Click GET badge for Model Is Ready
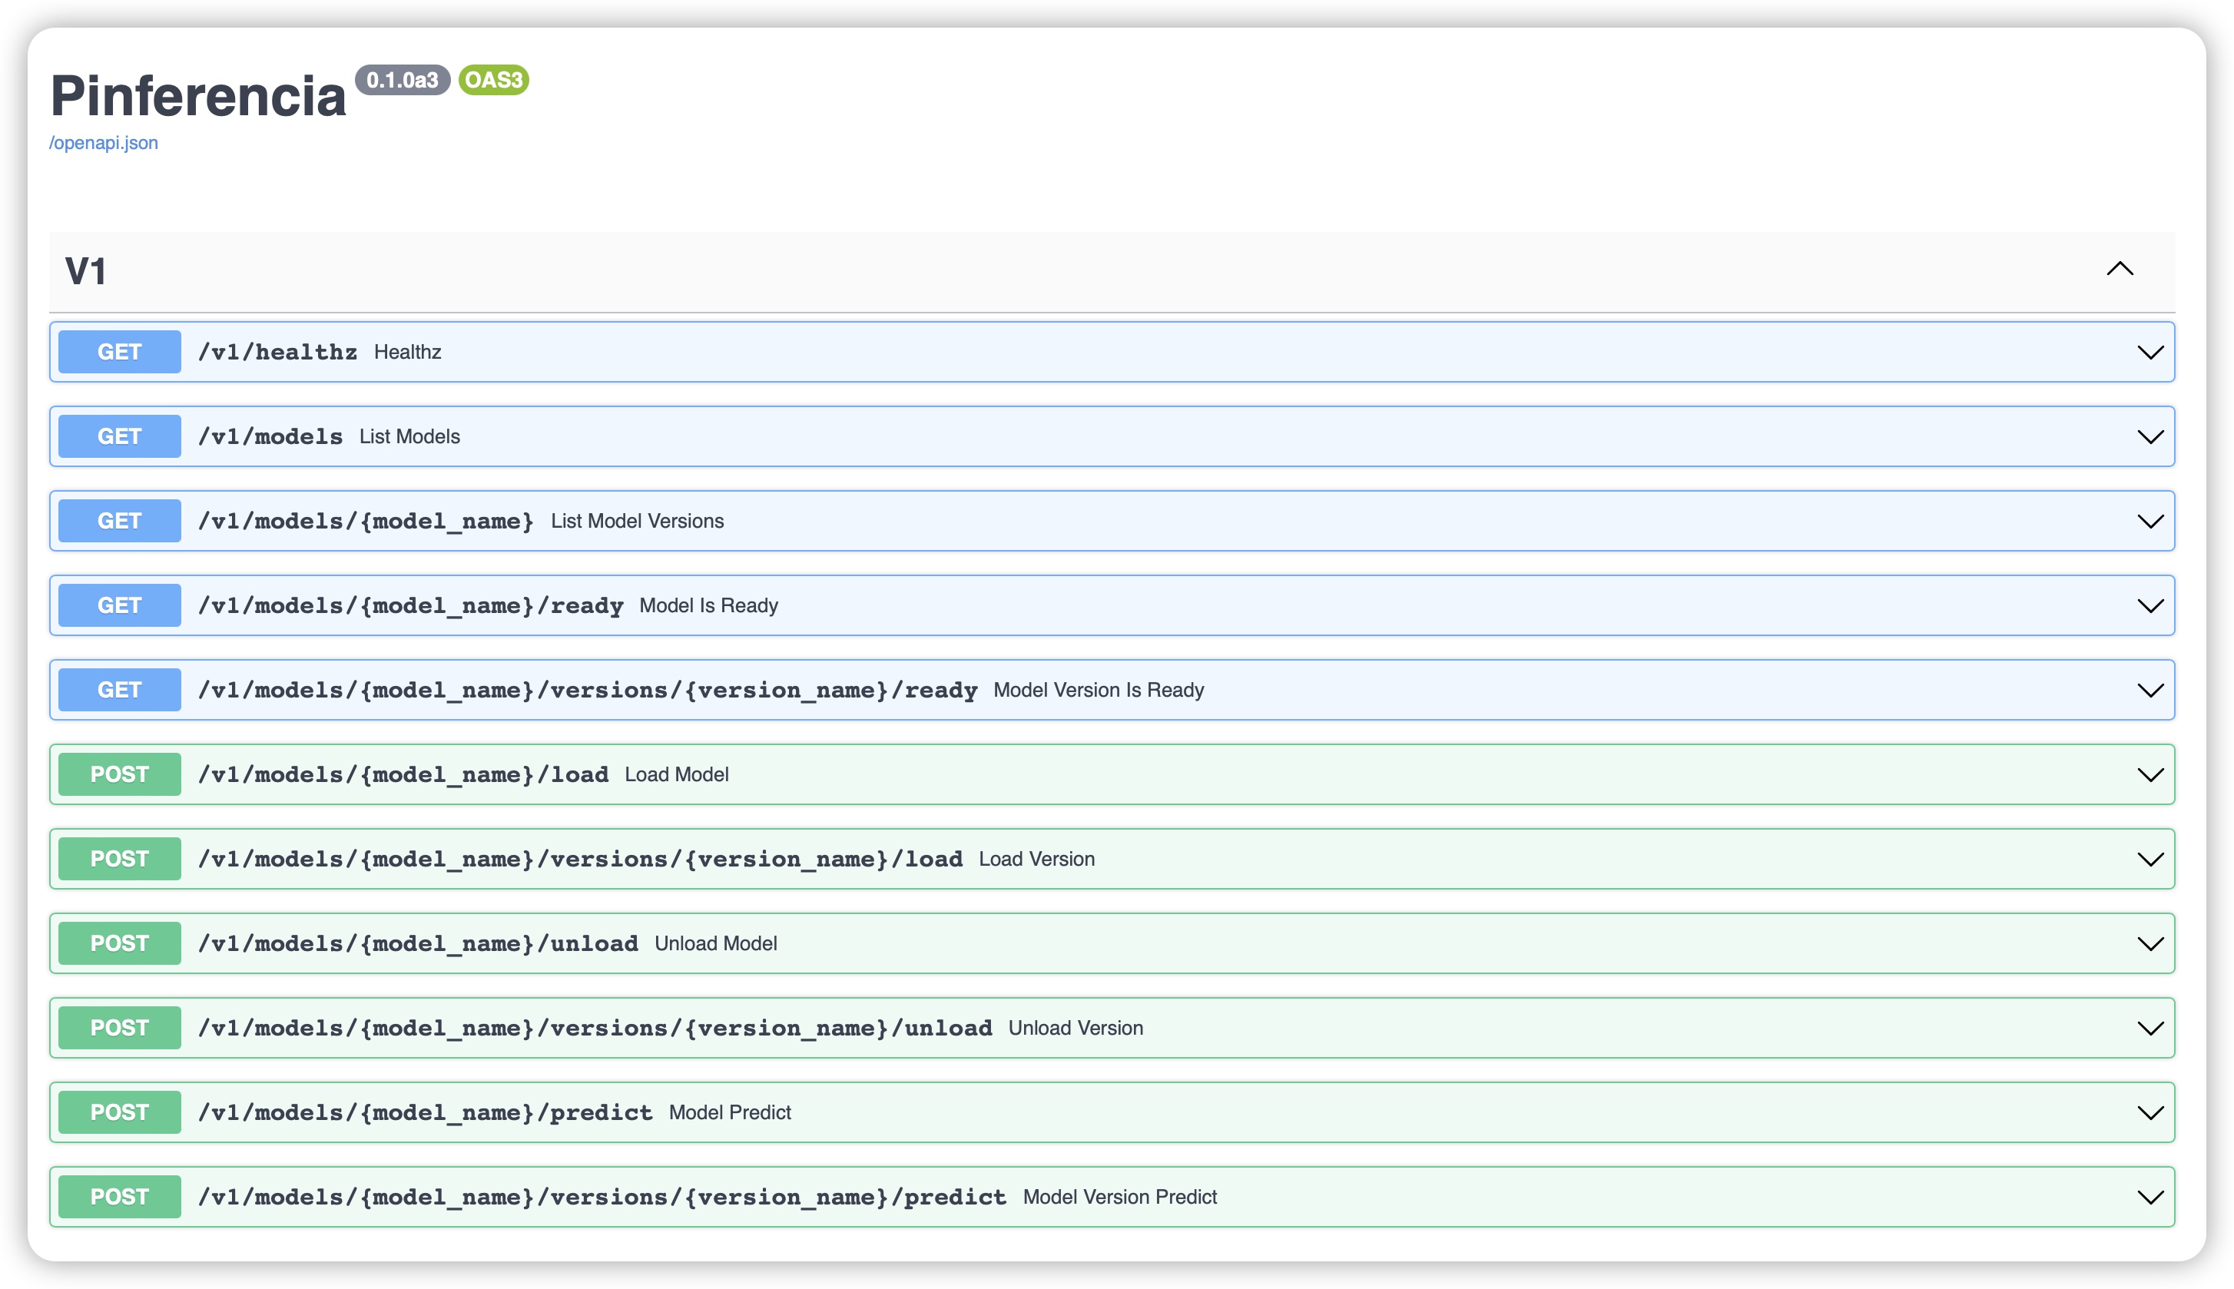 pyautogui.click(x=120, y=605)
